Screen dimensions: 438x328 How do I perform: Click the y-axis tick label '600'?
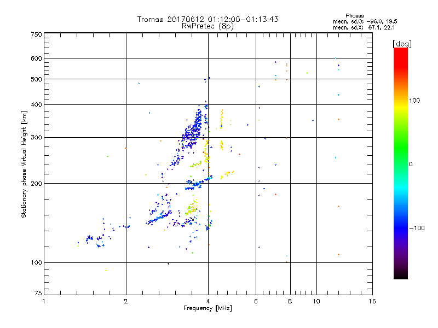(36, 58)
